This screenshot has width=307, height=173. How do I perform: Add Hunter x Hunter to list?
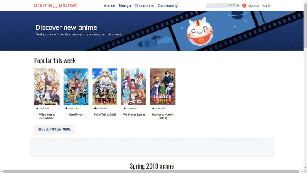coord(159,108)
